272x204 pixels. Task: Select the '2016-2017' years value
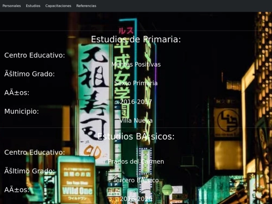pyautogui.click(x=136, y=102)
